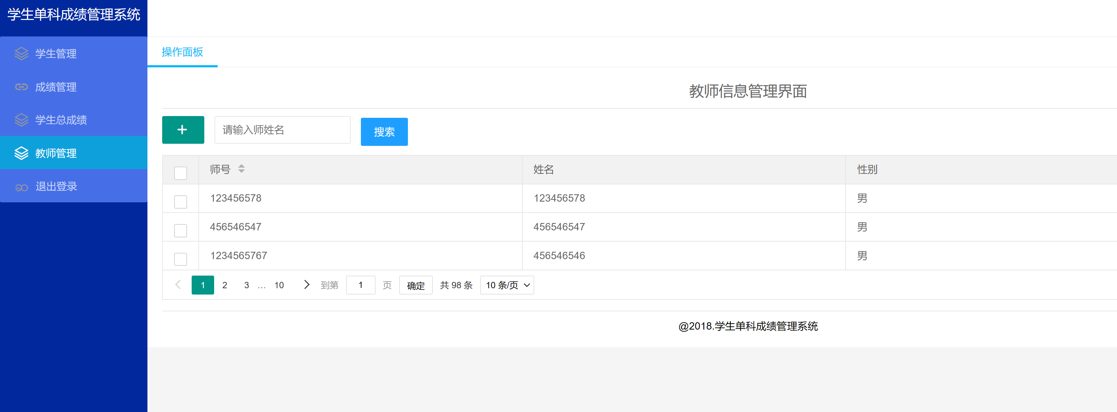Click the green plus icon to add teacher
This screenshot has height=412, width=1117.
(x=183, y=129)
